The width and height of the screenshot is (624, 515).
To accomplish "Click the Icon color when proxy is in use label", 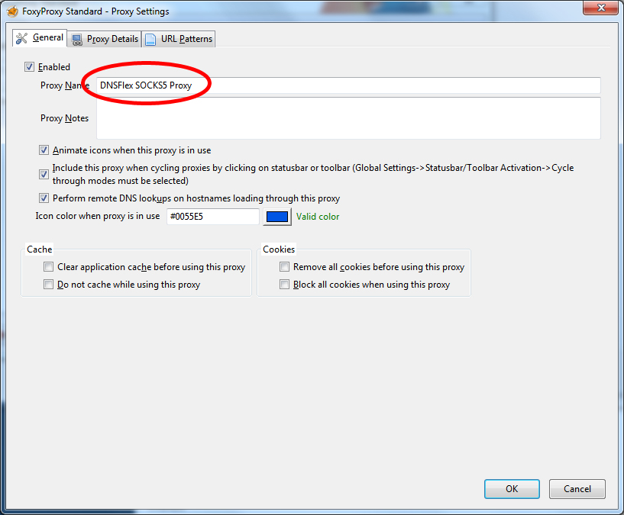I will pos(98,216).
